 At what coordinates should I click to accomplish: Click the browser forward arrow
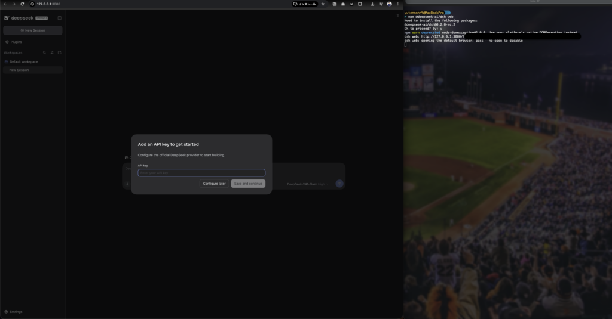point(14,4)
